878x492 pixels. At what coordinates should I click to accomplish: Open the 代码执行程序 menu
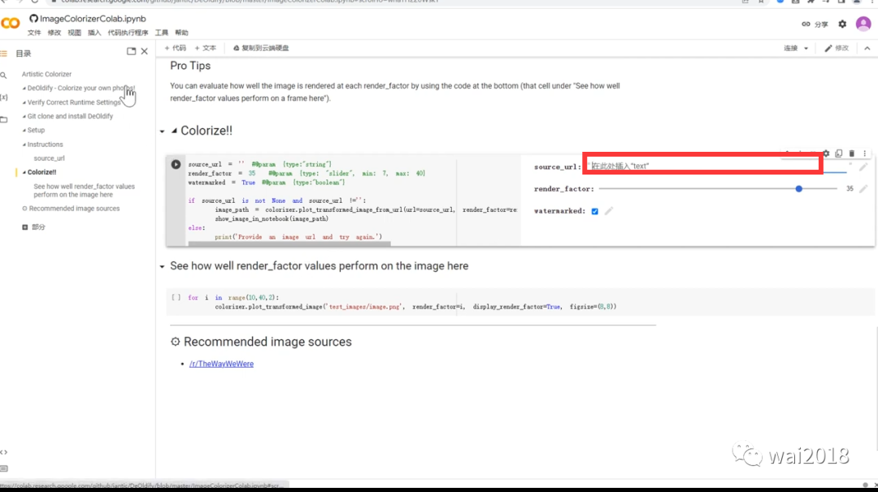(128, 33)
